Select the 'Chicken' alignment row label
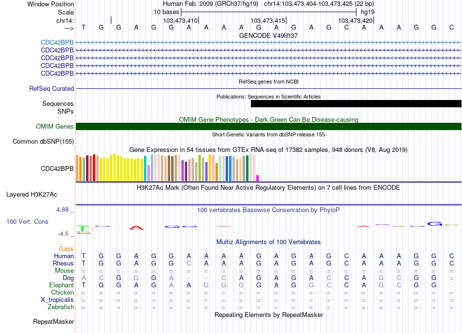 click(x=62, y=292)
